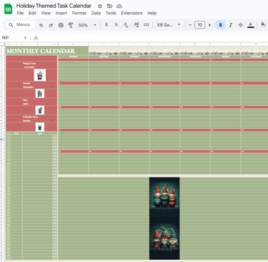
Task: Open the View menu
Action: click(46, 13)
